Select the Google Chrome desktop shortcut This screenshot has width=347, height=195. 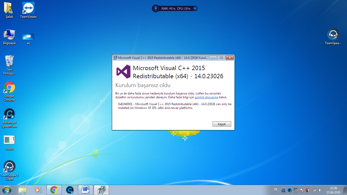point(9,91)
